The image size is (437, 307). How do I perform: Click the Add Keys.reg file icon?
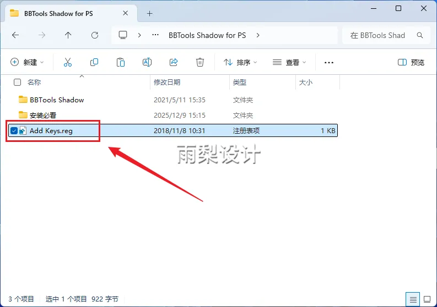click(x=23, y=130)
